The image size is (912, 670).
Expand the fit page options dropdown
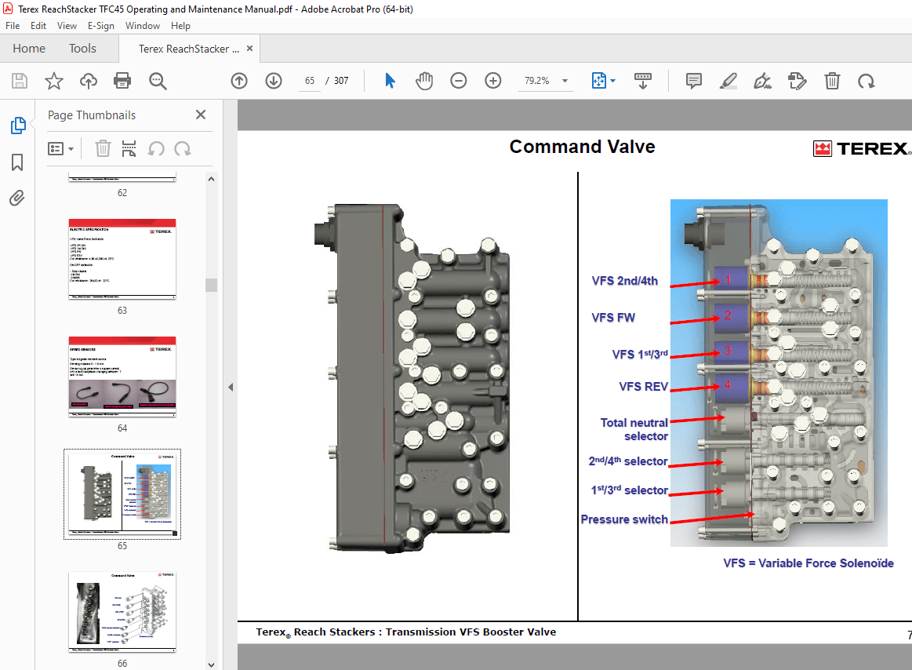tap(613, 81)
